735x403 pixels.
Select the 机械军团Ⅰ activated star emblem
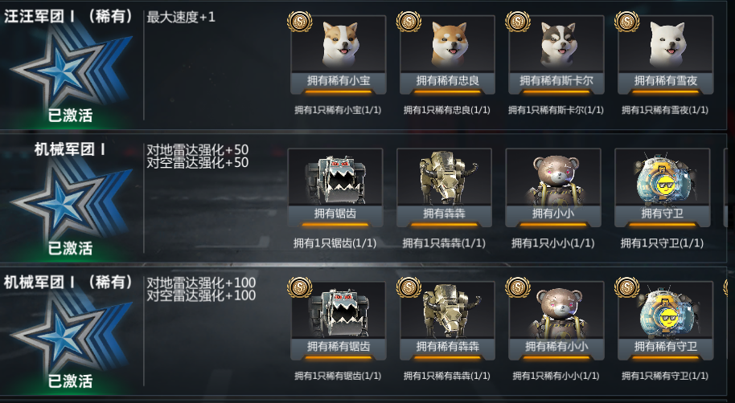tap(70, 199)
